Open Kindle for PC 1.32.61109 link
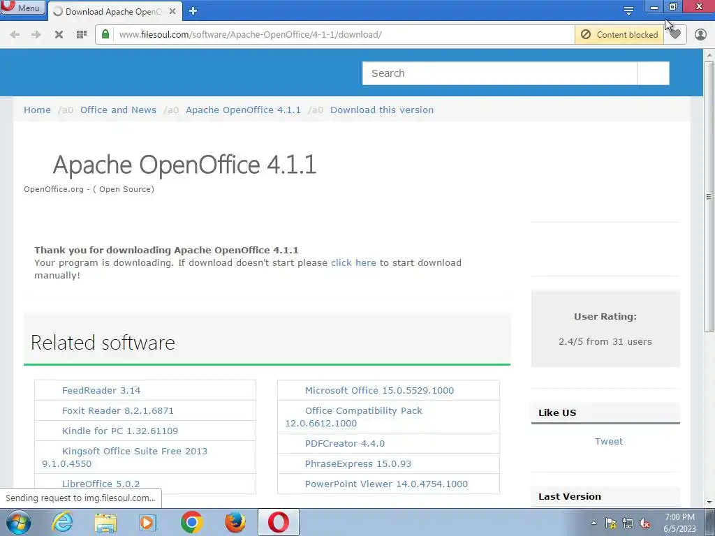This screenshot has width=715, height=536. click(x=120, y=431)
